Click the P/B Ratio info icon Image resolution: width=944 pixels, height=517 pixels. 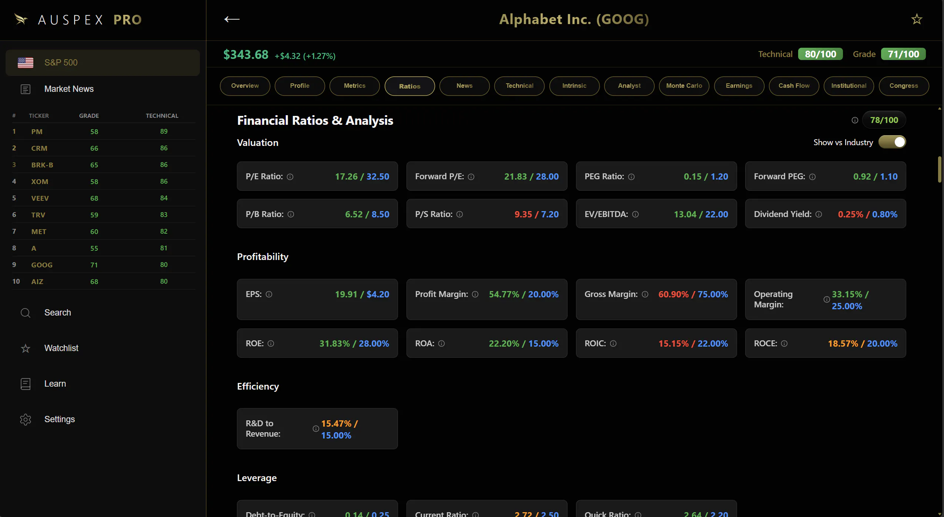(x=291, y=214)
